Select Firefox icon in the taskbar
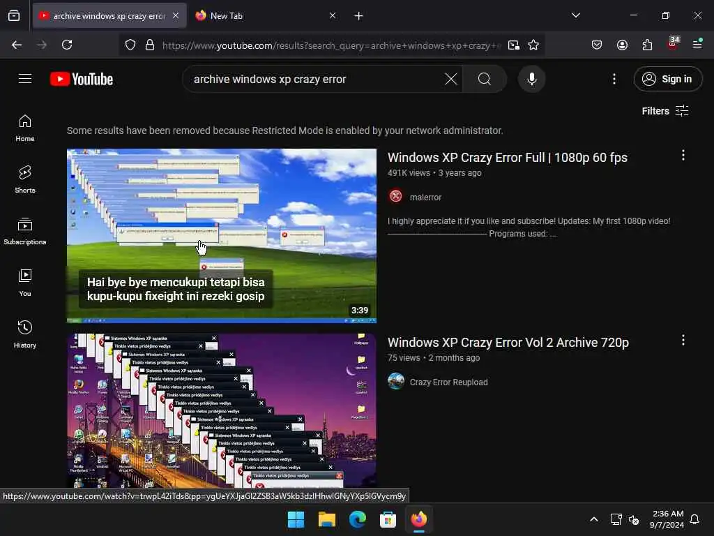 [x=419, y=519]
